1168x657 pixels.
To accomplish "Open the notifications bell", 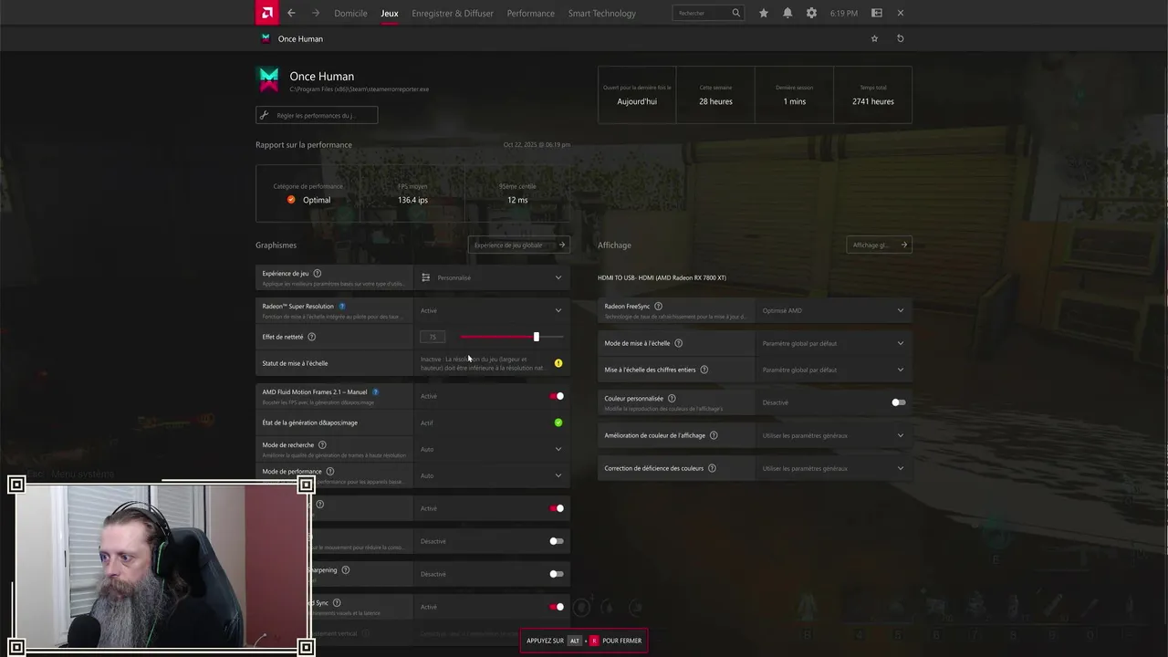I will pos(787,13).
